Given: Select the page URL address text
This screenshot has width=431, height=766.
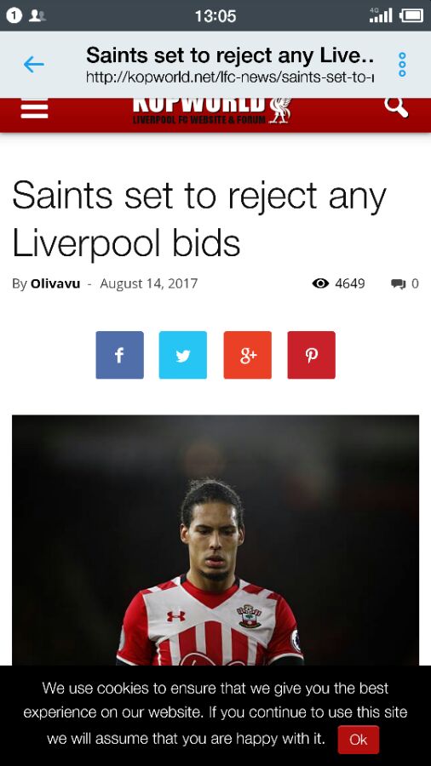Looking at the screenshot, I should 230,77.
